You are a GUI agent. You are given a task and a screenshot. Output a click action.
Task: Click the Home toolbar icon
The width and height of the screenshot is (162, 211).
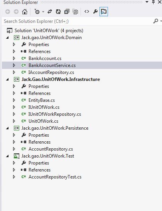pos(25,12)
